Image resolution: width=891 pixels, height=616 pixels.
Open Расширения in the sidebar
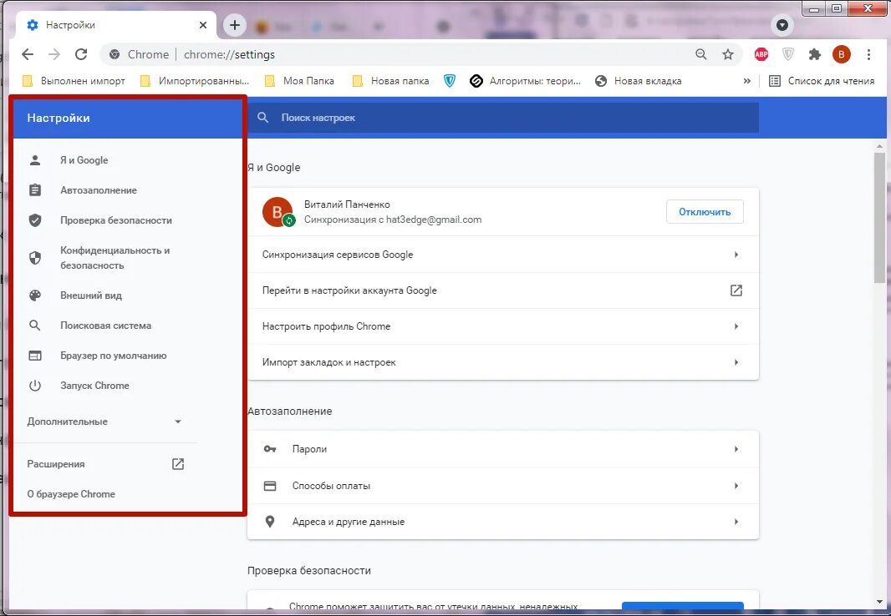click(56, 464)
